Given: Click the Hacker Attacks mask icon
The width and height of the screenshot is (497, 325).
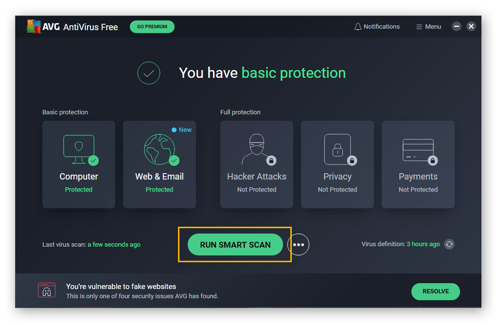Looking at the screenshot, I should pyautogui.click(x=256, y=148).
